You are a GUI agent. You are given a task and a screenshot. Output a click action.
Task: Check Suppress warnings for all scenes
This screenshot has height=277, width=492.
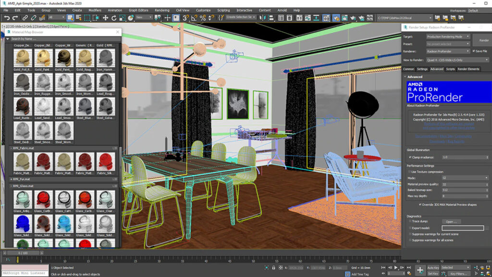[410, 240]
